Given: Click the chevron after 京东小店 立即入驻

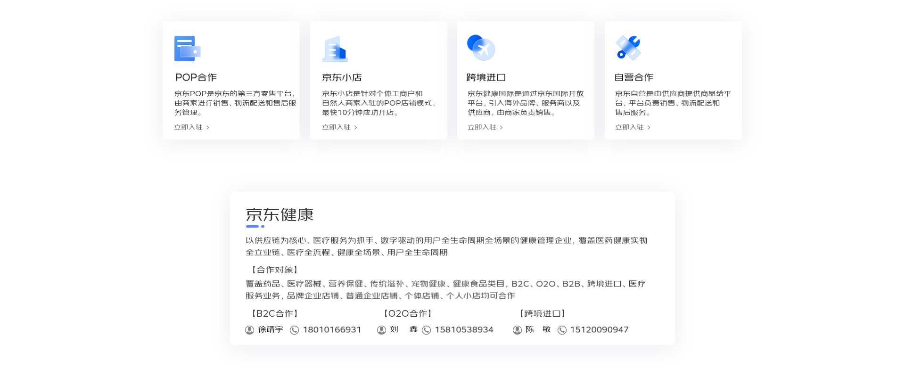Looking at the screenshot, I should click(355, 127).
